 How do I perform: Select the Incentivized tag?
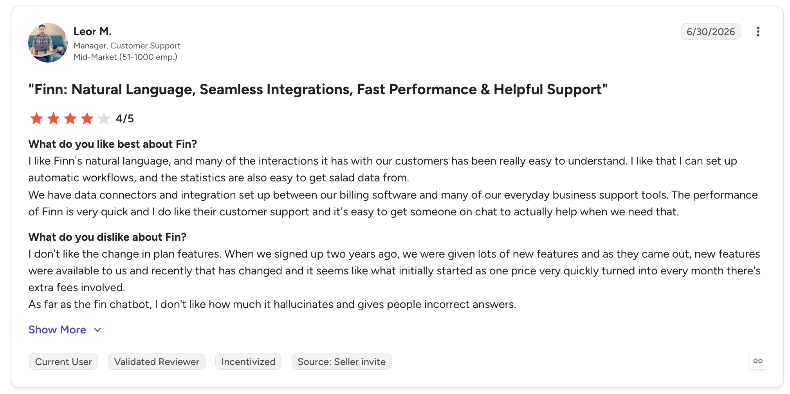(248, 362)
